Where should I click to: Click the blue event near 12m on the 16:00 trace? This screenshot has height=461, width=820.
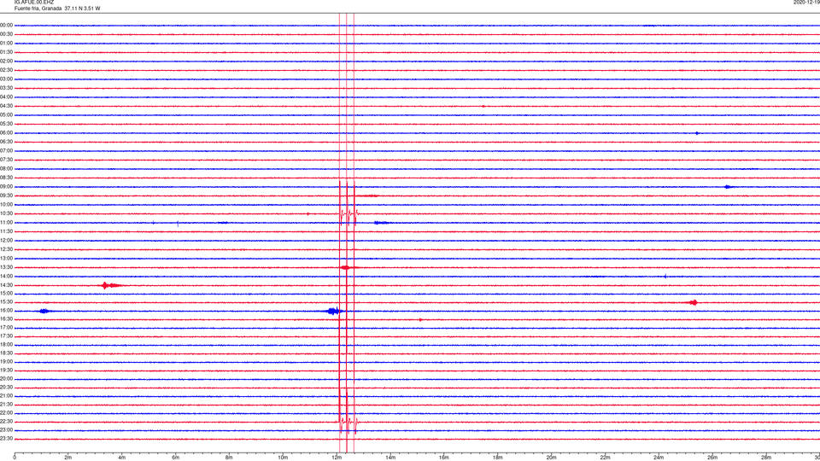tap(333, 311)
